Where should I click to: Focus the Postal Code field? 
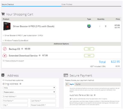(x=43, y=105)
